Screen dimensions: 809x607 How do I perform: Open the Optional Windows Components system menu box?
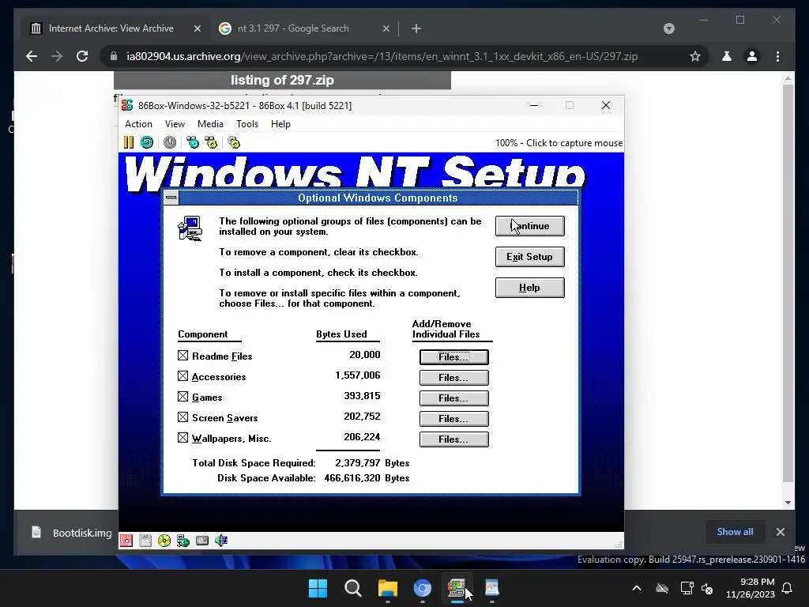171,198
